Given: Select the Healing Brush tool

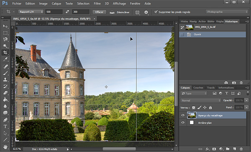Looking at the screenshot, I should pos(5,66).
